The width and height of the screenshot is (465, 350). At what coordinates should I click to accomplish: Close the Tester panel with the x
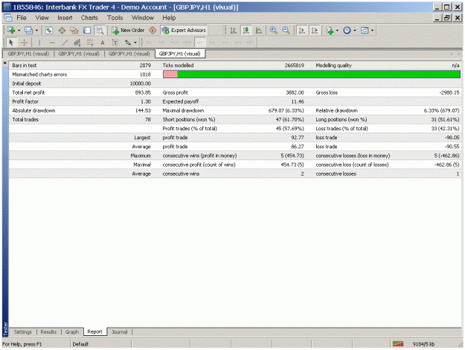(x=4, y=63)
